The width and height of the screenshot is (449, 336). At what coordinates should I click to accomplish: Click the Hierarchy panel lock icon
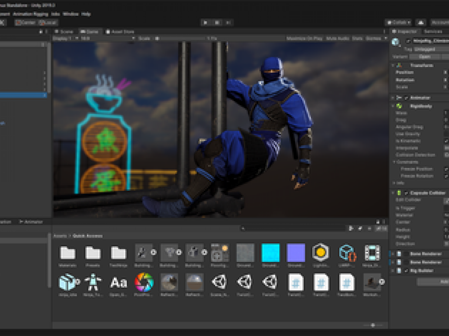click(x=41, y=31)
